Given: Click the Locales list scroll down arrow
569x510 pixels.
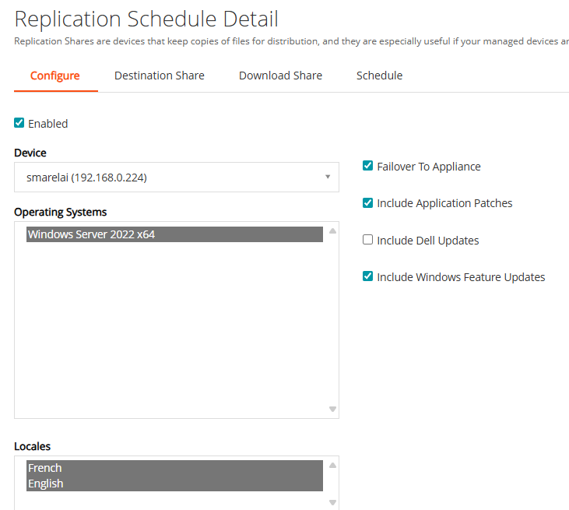Looking at the screenshot, I should pyautogui.click(x=332, y=502).
